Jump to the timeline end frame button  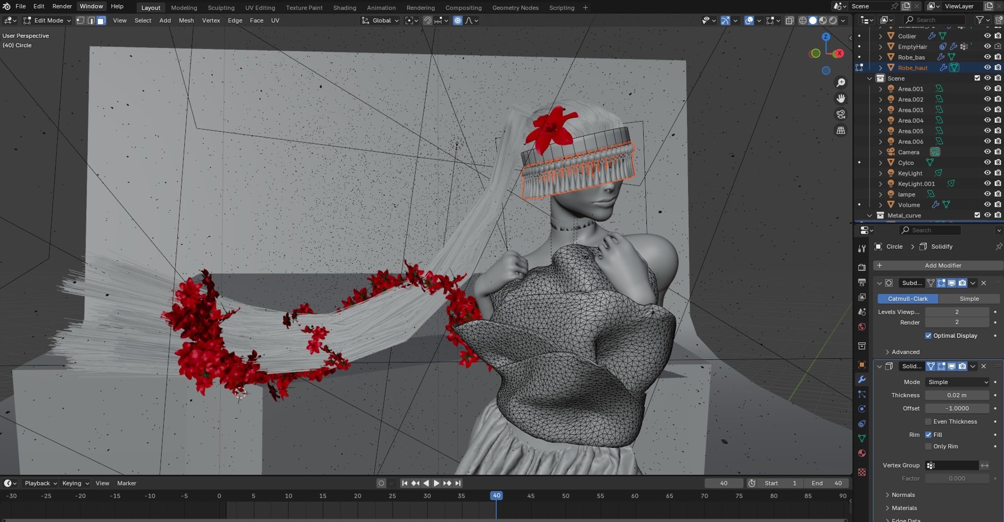click(x=458, y=483)
